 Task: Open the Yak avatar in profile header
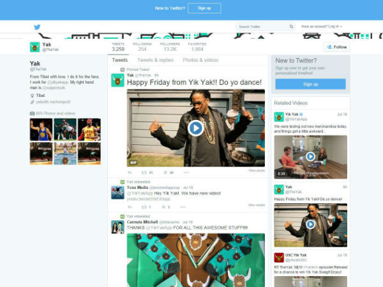pyautogui.click(x=34, y=47)
